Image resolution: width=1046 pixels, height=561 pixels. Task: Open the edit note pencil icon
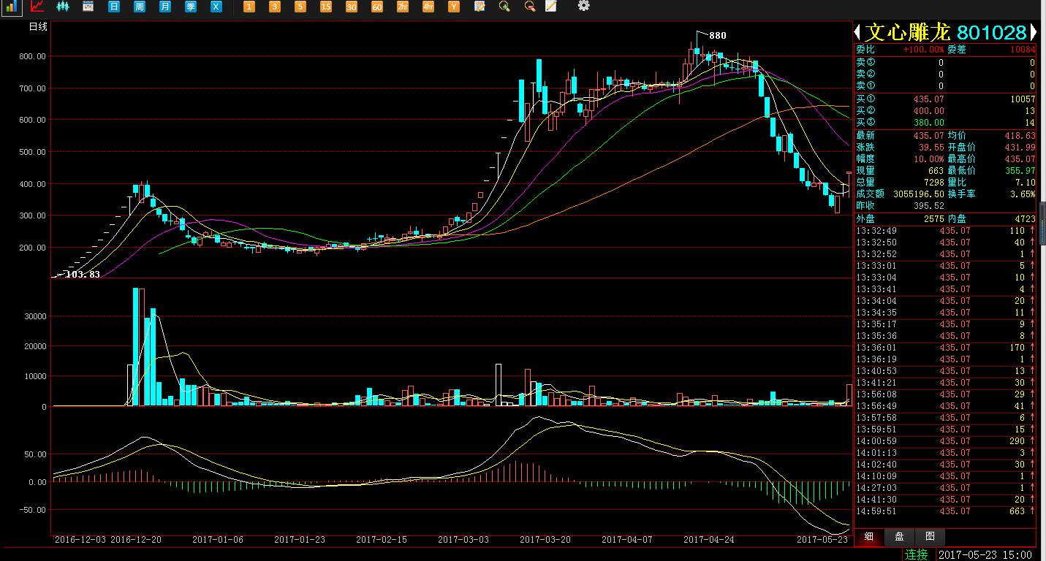coord(551,7)
